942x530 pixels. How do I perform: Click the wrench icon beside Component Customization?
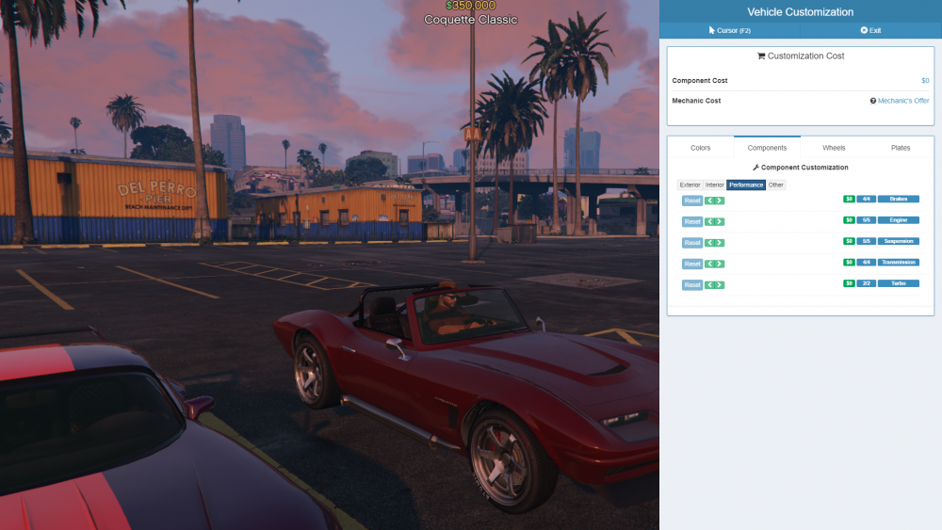[755, 168]
